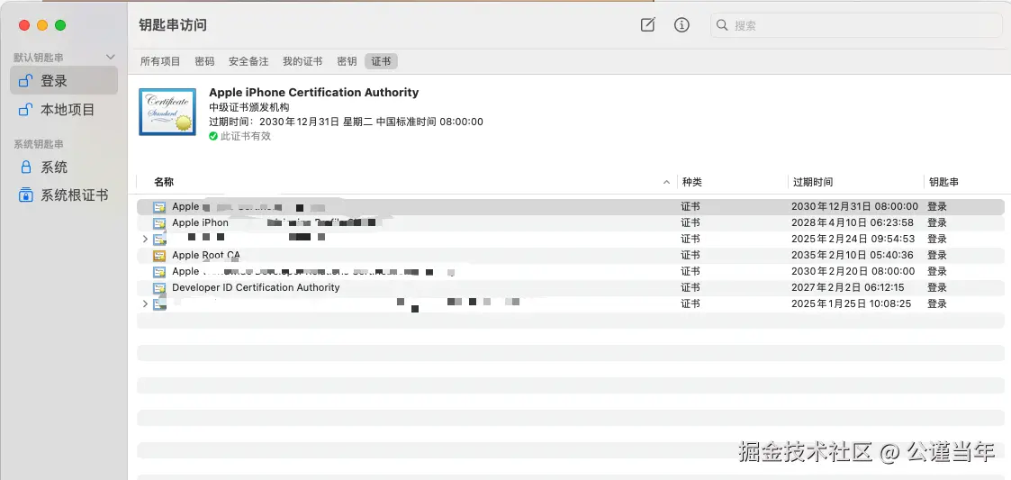This screenshot has width=1011, height=480.
Task: Click the 2030年2月20日 08:00:00 expiry cell
Action: point(853,272)
